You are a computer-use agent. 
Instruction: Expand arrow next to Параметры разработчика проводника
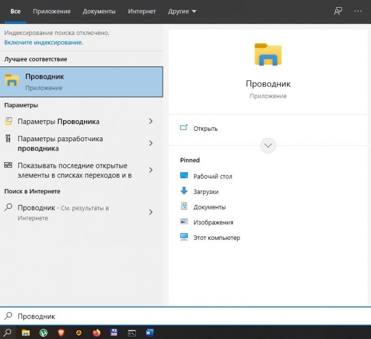[151, 143]
